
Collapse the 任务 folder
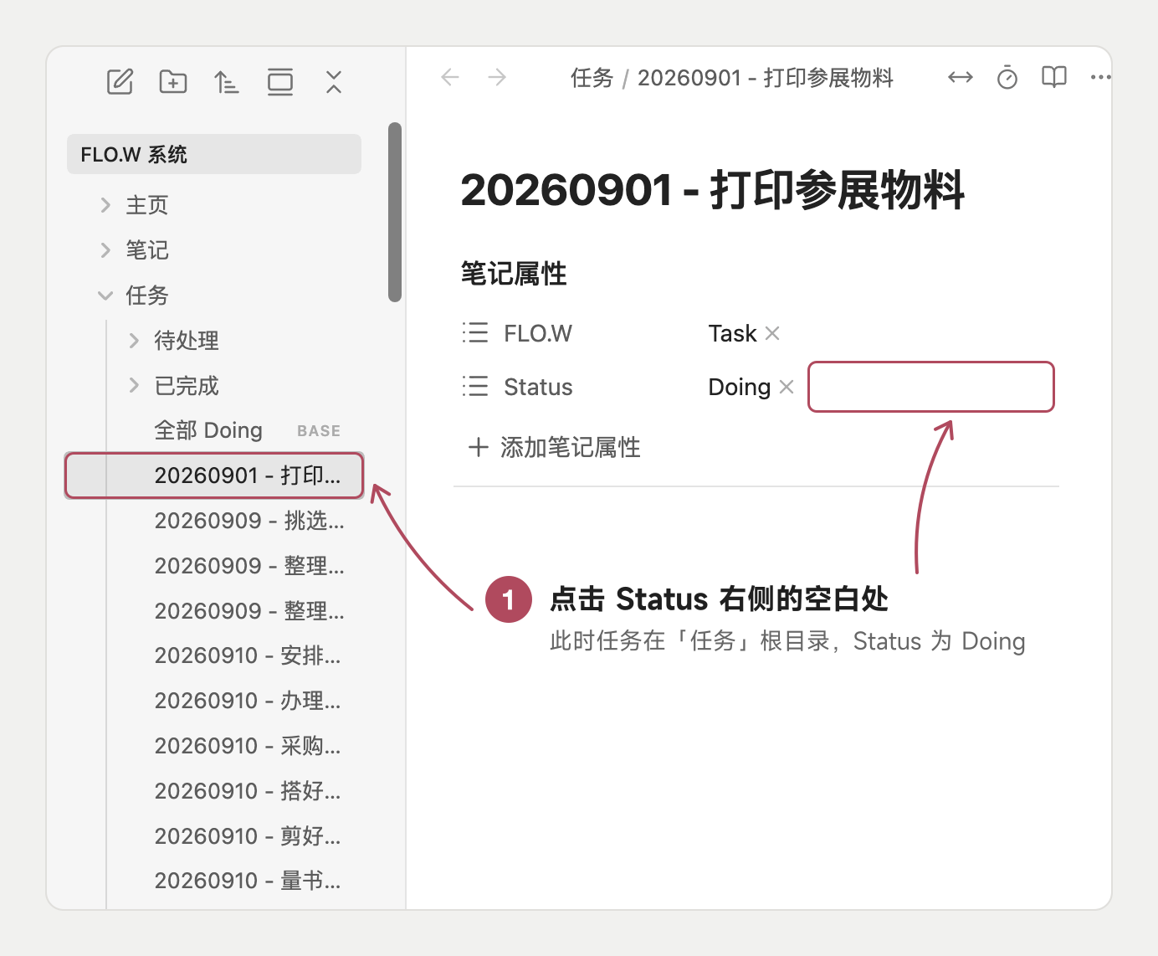click(105, 296)
